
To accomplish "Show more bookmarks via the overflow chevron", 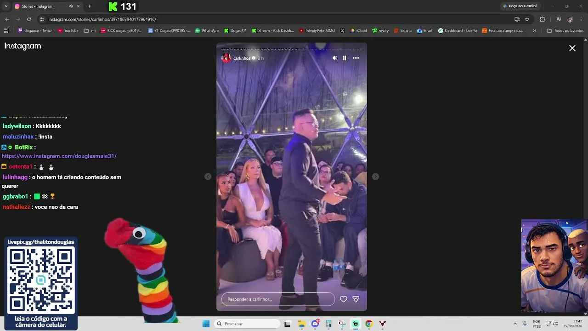I will [x=534, y=31].
